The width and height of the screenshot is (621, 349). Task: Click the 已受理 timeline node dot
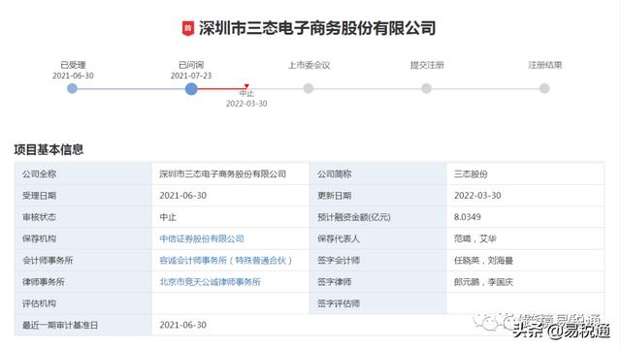[72, 88]
